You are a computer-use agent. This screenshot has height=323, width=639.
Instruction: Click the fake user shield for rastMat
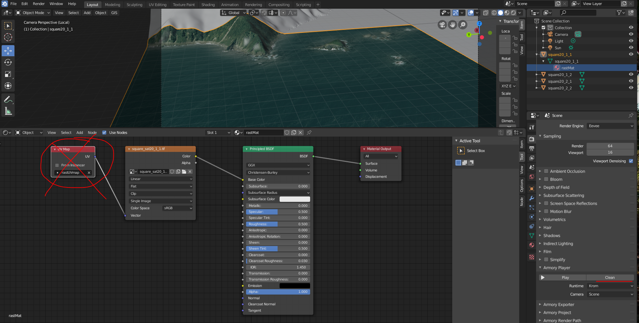287,133
